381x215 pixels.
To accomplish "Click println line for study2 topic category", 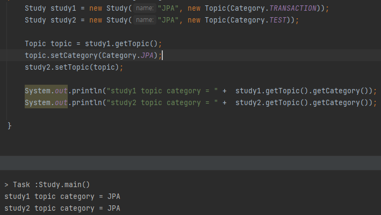I will pos(200,102).
